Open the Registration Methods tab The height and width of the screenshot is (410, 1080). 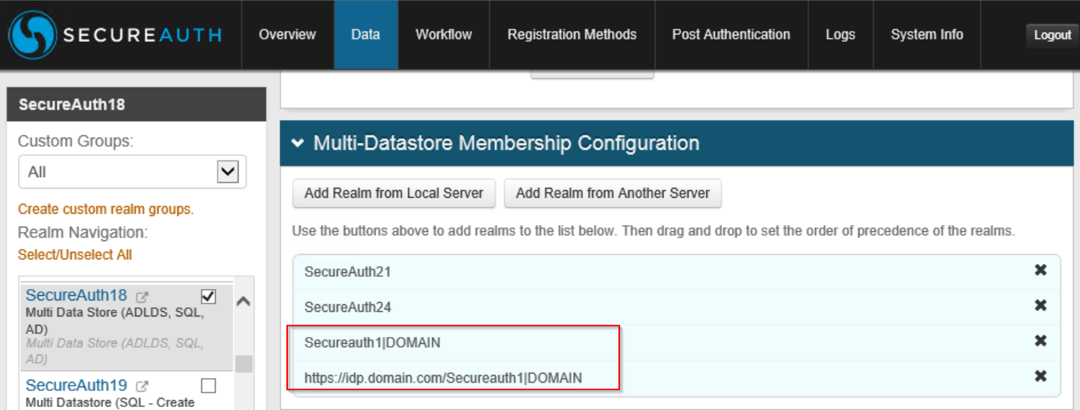(572, 34)
